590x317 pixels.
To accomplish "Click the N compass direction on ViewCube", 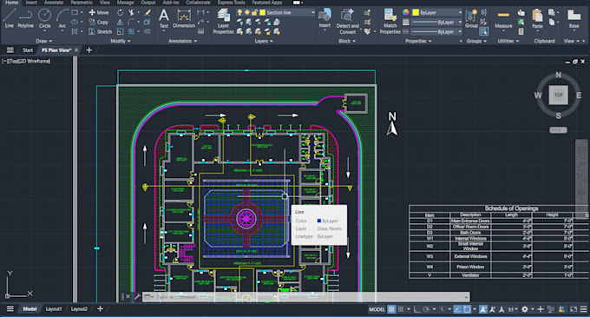I will click(559, 75).
